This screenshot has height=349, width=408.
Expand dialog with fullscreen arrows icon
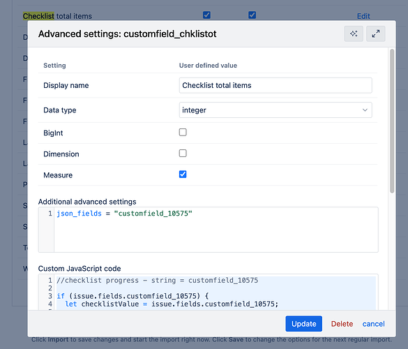click(375, 34)
